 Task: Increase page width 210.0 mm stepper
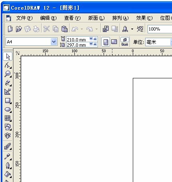tap(95, 39)
